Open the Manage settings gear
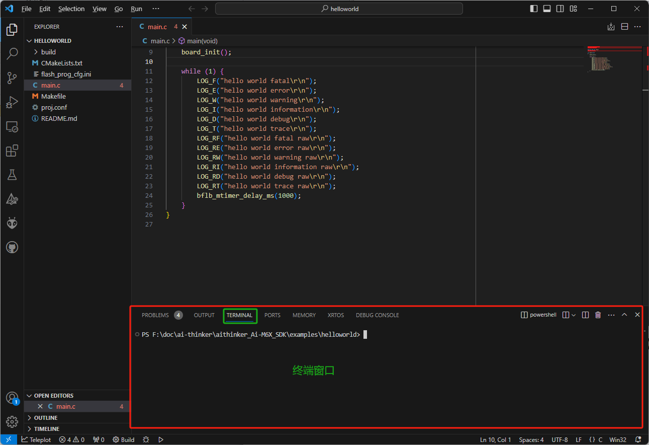 [12, 422]
